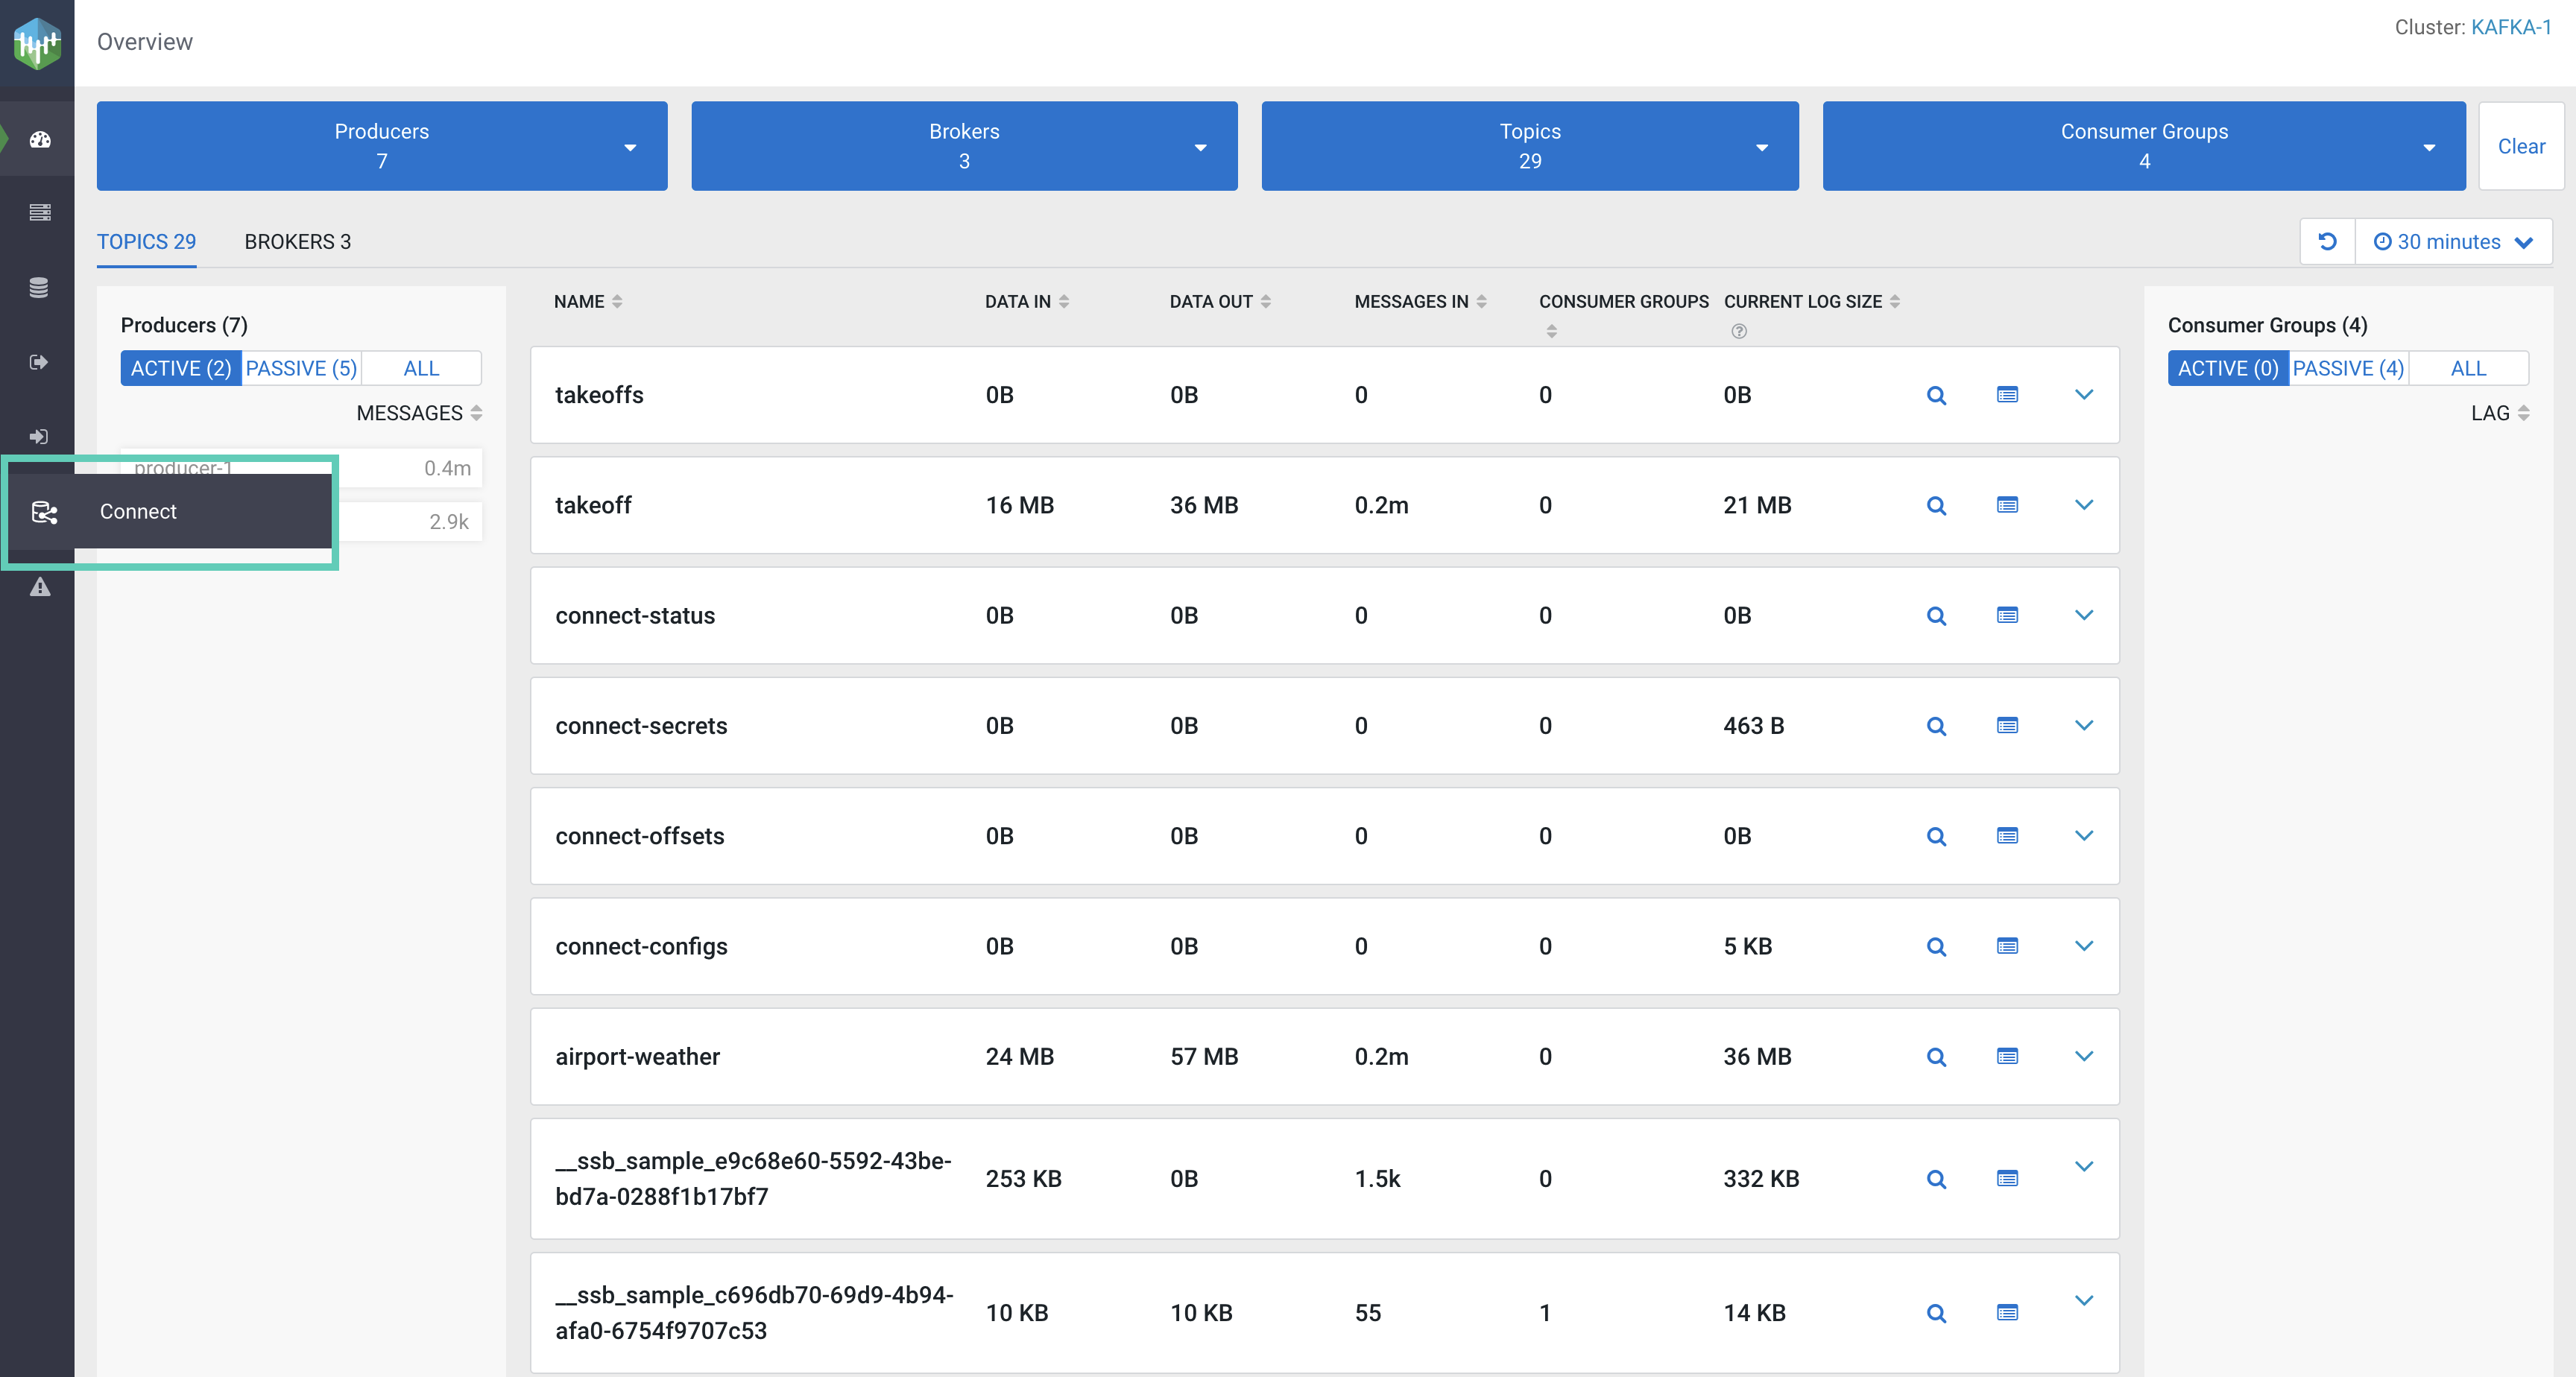Image resolution: width=2576 pixels, height=1377 pixels.
Task: Open the Topics database sidebar icon
Action: [x=40, y=288]
